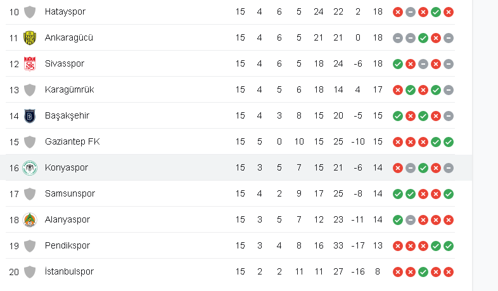
Task: Click Hatayspor's placeholder shield icon
Action: [x=30, y=11]
